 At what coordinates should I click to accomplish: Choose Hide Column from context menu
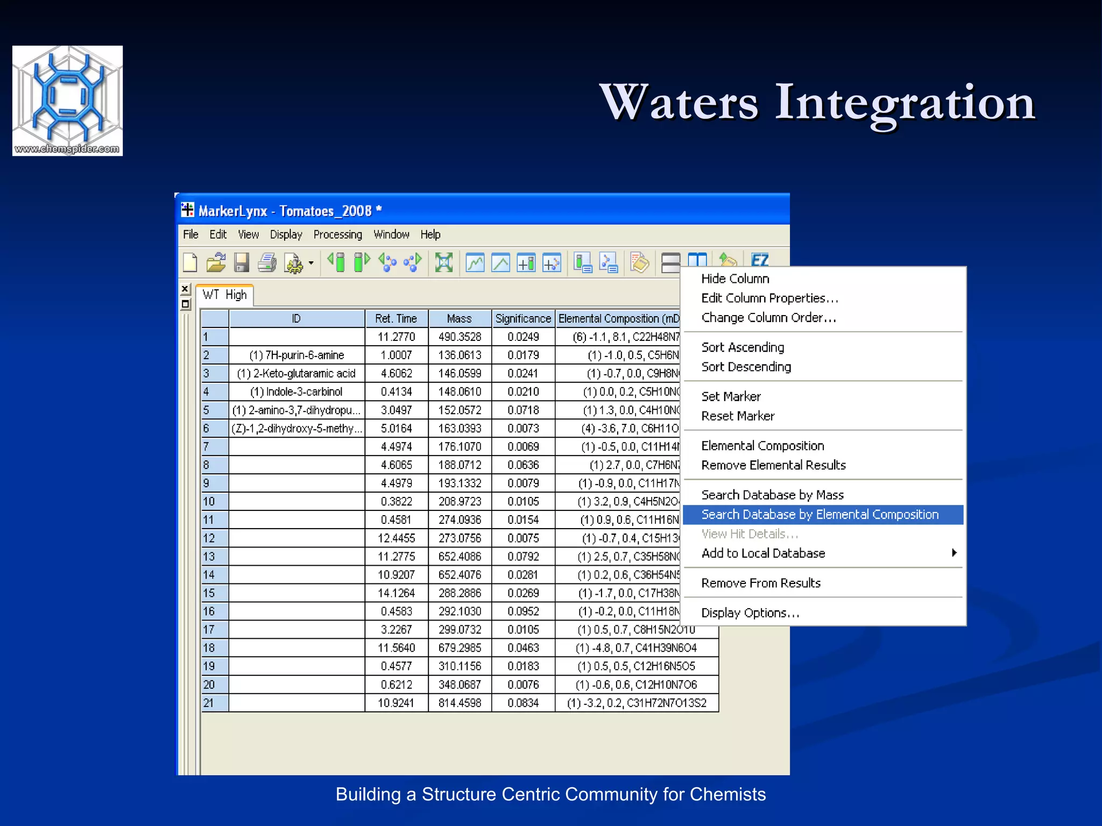735,279
